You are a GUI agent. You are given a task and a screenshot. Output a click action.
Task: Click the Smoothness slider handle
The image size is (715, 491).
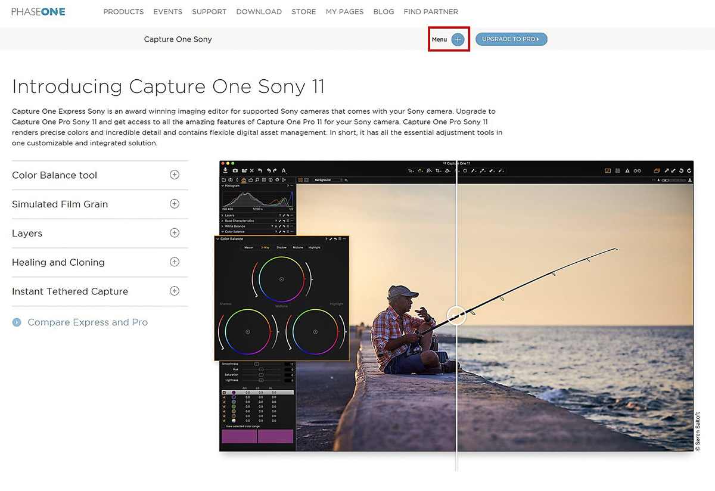click(256, 364)
